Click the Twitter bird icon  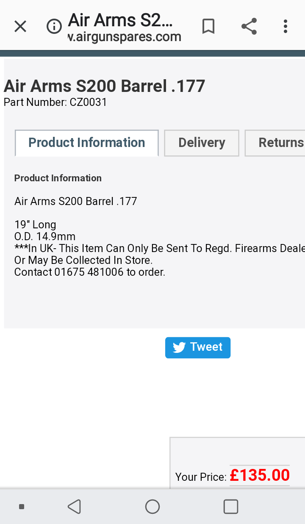coord(179,348)
